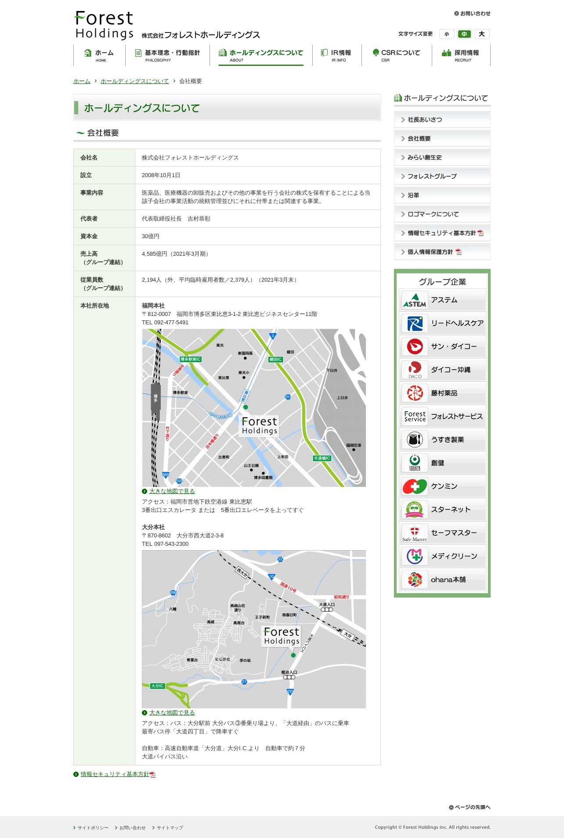The width and height of the screenshot is (564, 838).
Task: Click ホーム breadcrumb link
Action: 82,81
